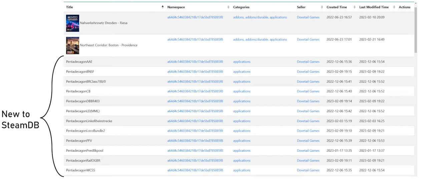
Task: Open namespace link for Northeast Corridor row
Action: pyautogui.click(x=195, y=39)
